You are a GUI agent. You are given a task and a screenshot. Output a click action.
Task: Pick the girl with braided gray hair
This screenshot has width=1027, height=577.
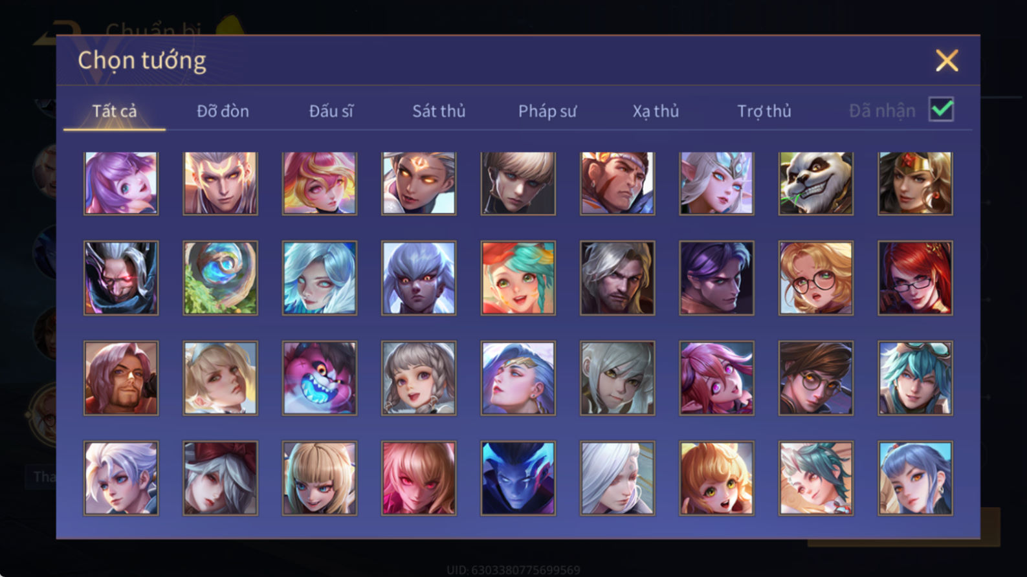(x=419, y=378)
